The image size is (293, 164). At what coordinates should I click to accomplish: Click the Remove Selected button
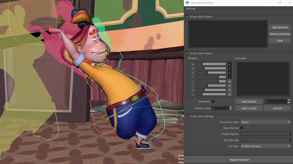pyautogui.click(x=280, y=34)
